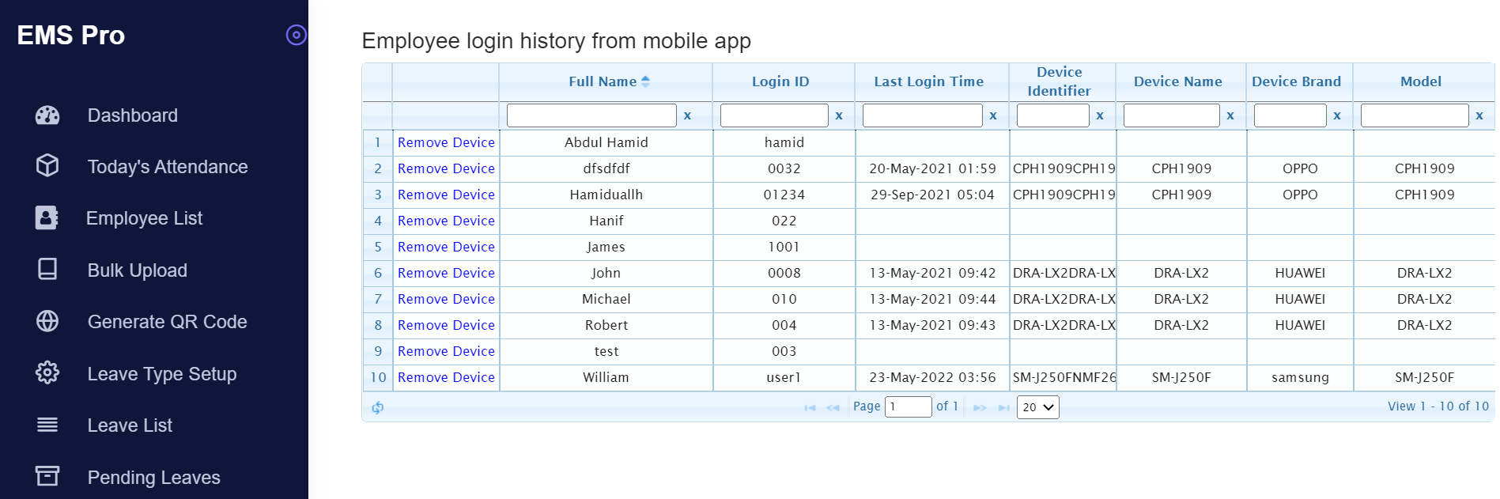Remove device for William

pos(446,377)
